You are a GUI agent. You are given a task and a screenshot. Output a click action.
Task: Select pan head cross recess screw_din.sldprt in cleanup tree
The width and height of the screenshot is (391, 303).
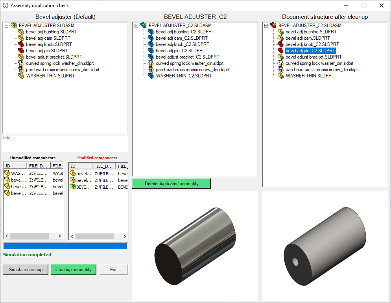pyautogui.click(x=322, y=70)
